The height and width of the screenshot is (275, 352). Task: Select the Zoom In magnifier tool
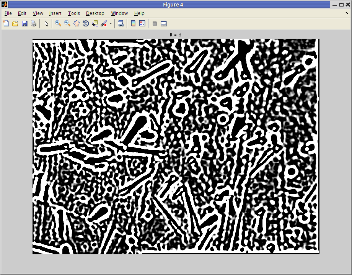[58, 23]
